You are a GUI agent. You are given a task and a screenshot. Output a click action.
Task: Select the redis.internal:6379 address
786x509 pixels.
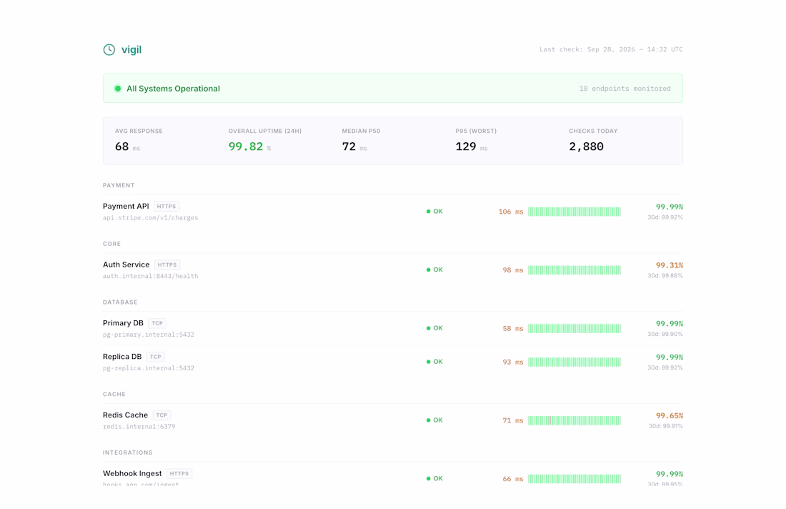(139, 427)
